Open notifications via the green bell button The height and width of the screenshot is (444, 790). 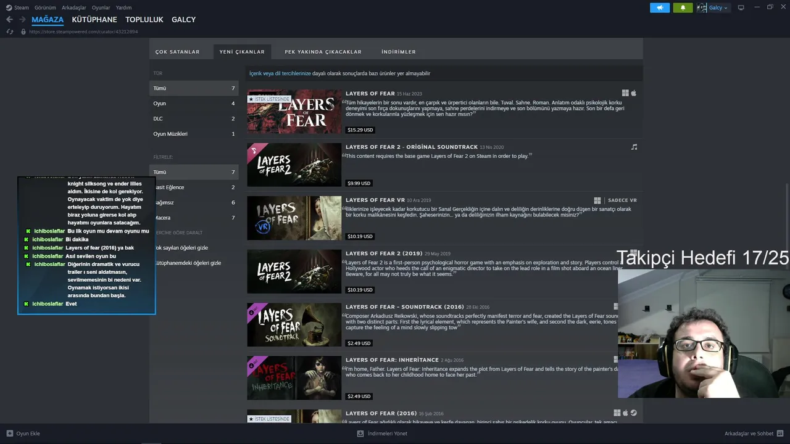coord(683,7)
